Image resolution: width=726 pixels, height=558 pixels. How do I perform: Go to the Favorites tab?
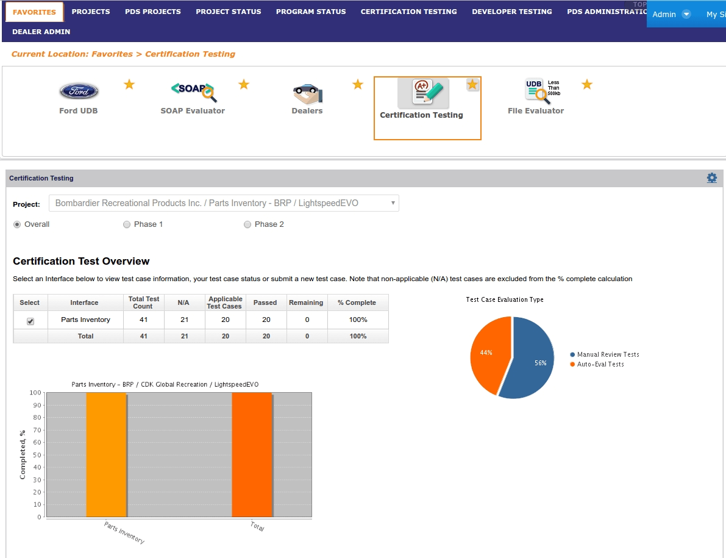34,12
